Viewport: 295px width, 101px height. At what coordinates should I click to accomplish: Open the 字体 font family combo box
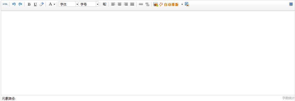pos(68,4)
